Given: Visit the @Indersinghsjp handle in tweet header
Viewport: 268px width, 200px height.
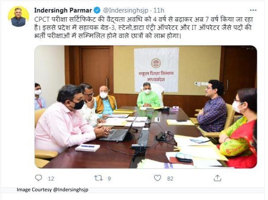Looking at the screenshot, I should (x=126, y=10).
